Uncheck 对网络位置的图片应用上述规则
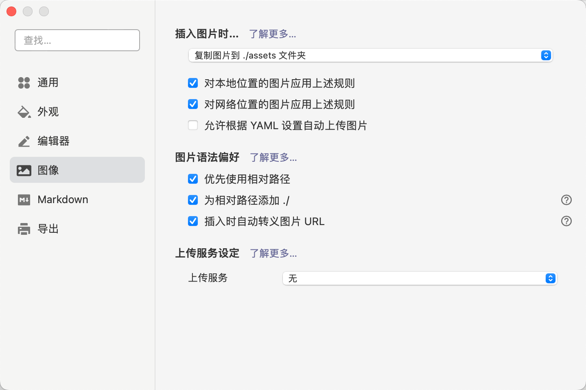586x390 pixels. 192,104
